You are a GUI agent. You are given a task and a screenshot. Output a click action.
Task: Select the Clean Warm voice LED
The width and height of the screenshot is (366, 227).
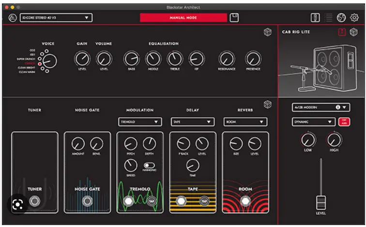pyautogui.click(x=47, y=71)
